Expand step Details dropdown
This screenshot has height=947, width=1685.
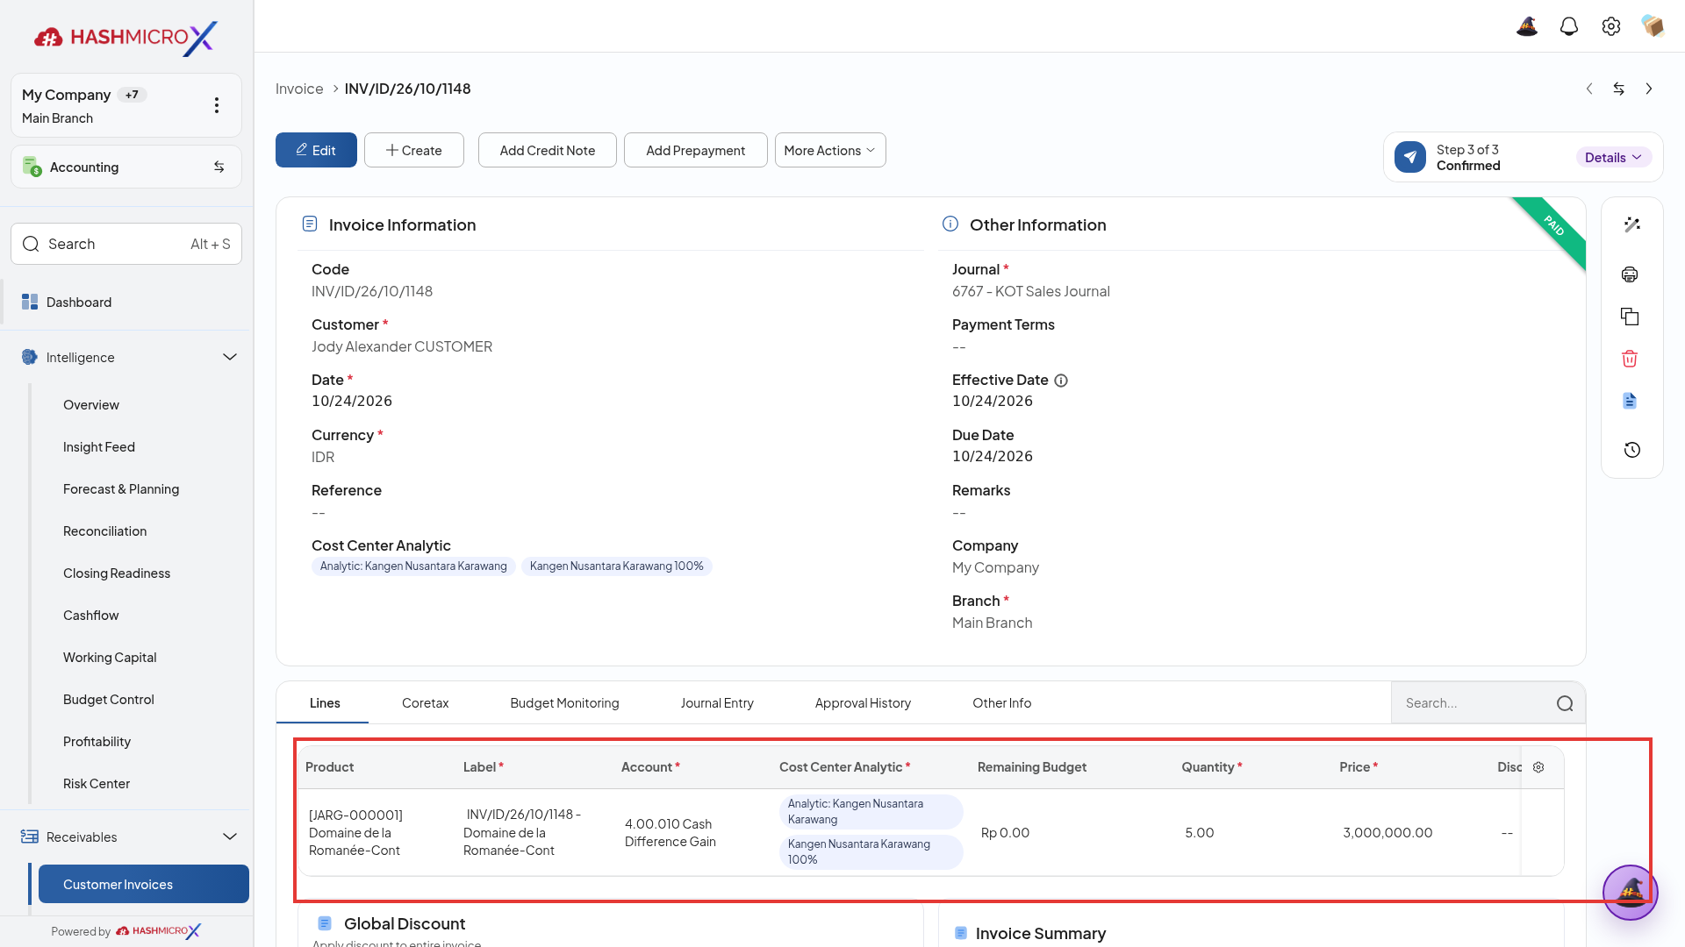(x=1614, y=158)
